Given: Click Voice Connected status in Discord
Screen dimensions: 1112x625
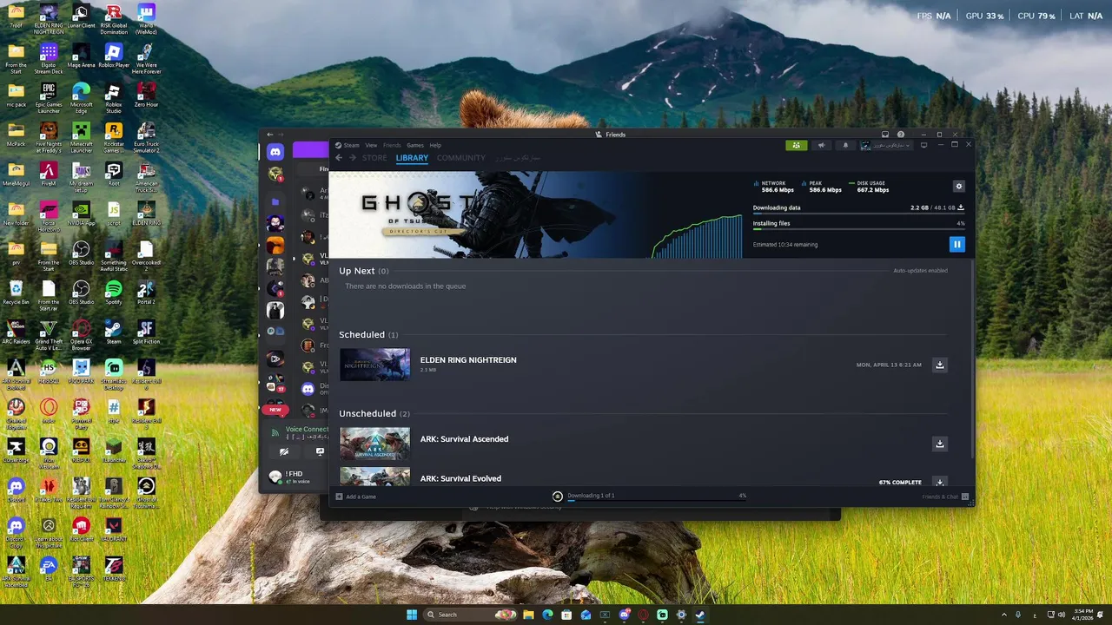Looking at the screenshot, I should [307, 429].
